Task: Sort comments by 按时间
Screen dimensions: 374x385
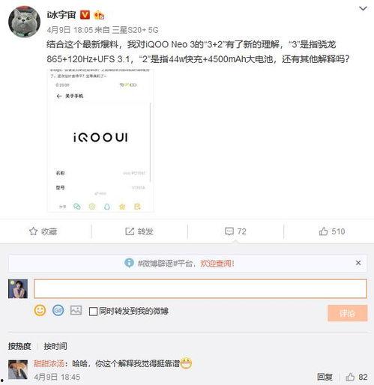Action: pyautogui.click(x=55, y=346)
